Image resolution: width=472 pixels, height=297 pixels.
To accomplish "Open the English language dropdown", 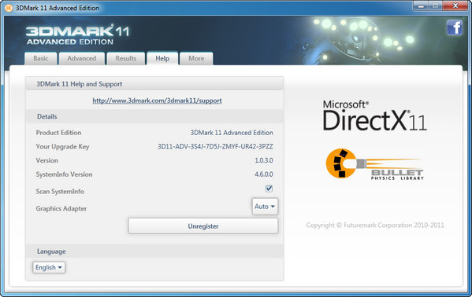I will (49, 267).
